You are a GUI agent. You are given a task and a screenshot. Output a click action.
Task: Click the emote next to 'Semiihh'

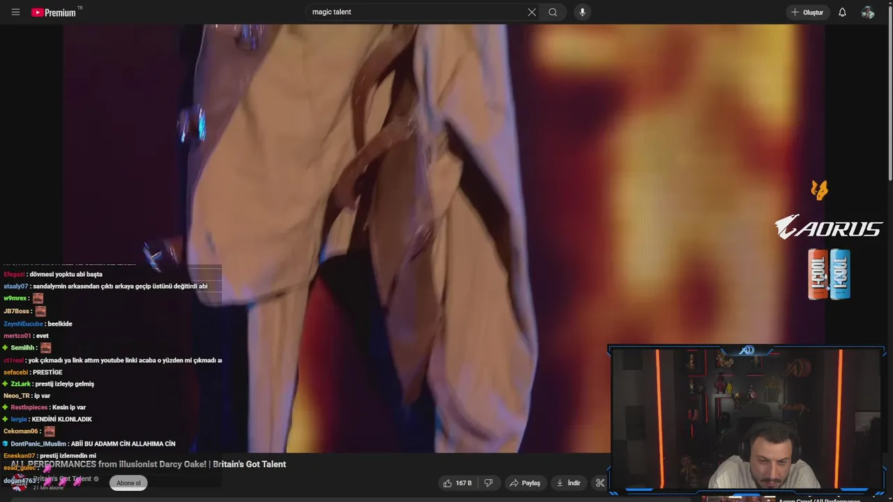[x=45, y=347]
